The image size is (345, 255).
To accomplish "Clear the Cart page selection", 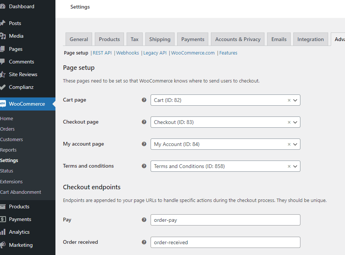I will [x=289, y=100].
